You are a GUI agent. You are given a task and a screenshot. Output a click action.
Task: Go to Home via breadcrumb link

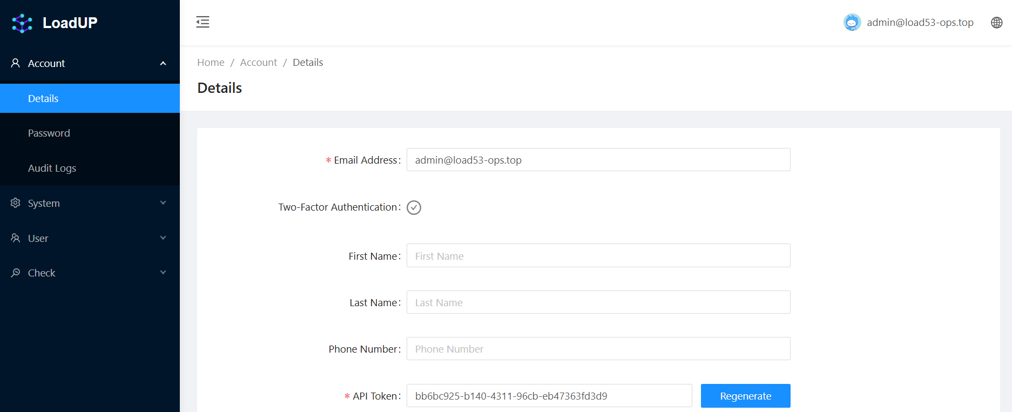[x=211, y=63]
